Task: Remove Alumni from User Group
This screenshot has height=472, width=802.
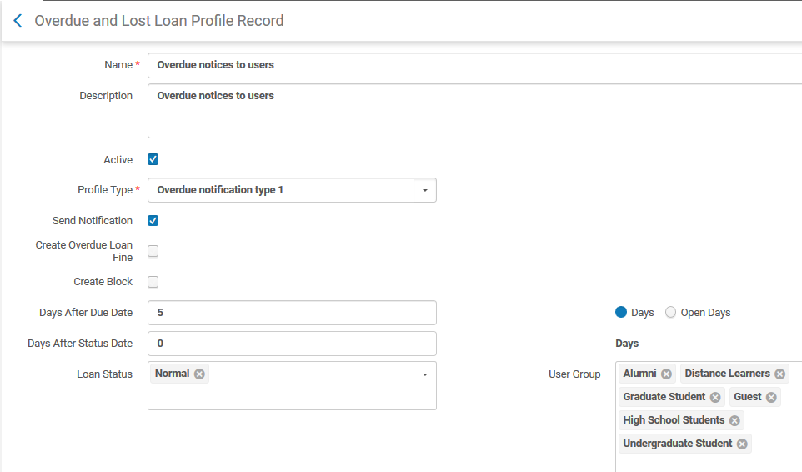Action: point(666,374)
